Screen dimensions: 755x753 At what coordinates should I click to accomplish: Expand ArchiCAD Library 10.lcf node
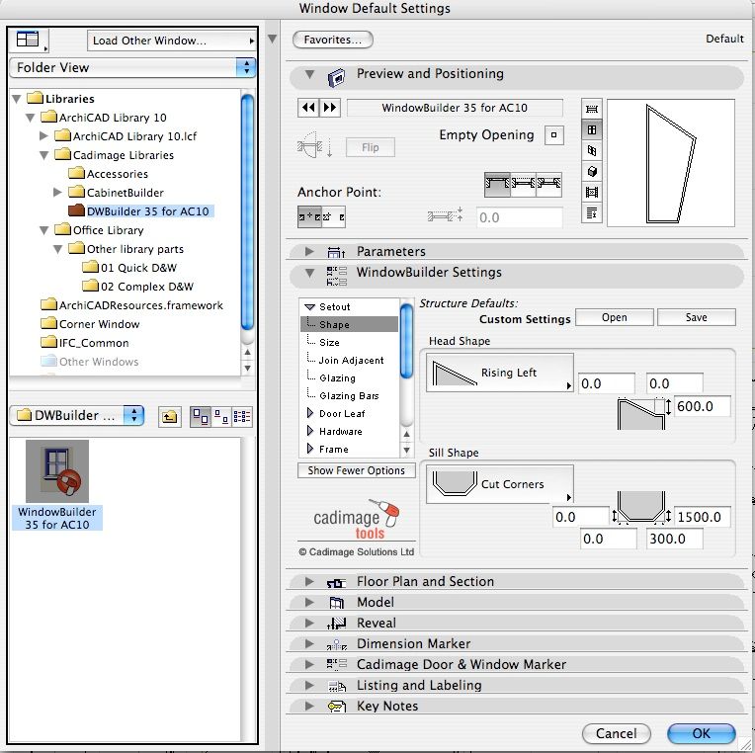(43, 136)
